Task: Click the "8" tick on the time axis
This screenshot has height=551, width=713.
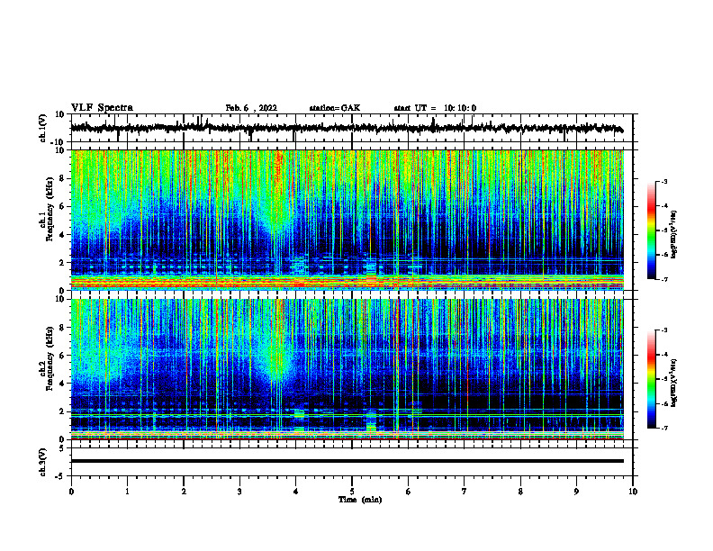Action: [x=520, y=492]
